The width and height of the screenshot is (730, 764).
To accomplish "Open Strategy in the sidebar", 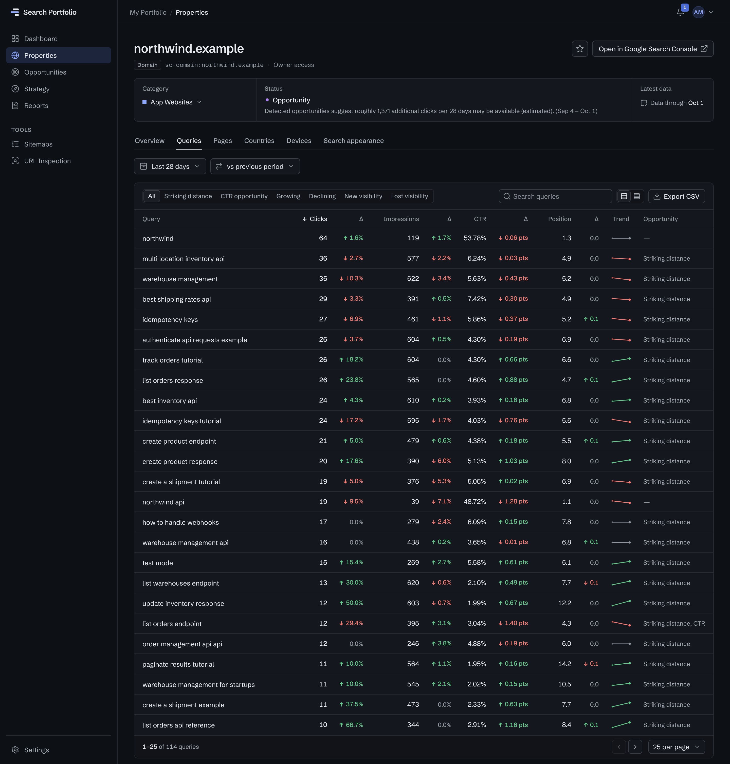I will tap(58, 89).
